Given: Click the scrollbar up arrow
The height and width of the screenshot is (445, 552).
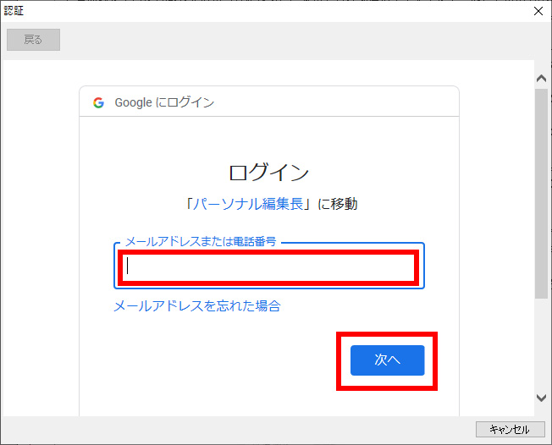Looking at the screenshot, I should click(x=541, y=78).
